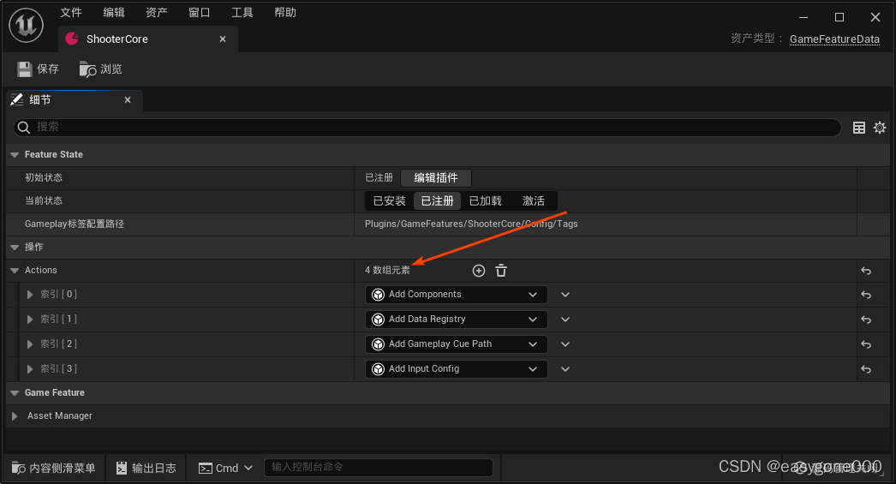Viewport: 896px width, 484px height.
Task: Collapse the Feature State section
Action: click(x=15, y=155)
